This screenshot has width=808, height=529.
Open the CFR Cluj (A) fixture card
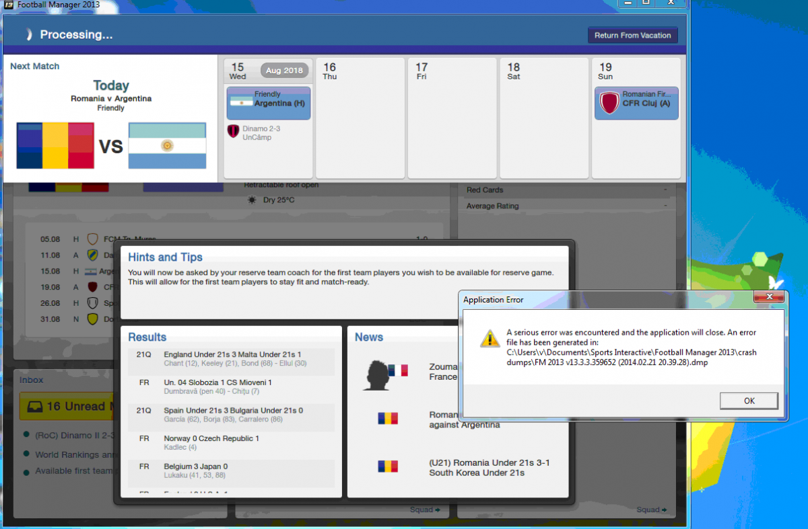(636, 104)
